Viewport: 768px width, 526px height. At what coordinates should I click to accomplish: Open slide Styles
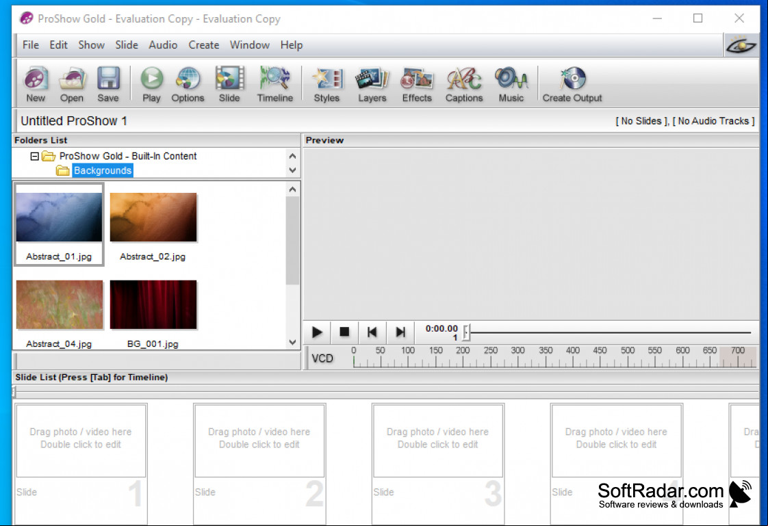click(x=327, y=84)
